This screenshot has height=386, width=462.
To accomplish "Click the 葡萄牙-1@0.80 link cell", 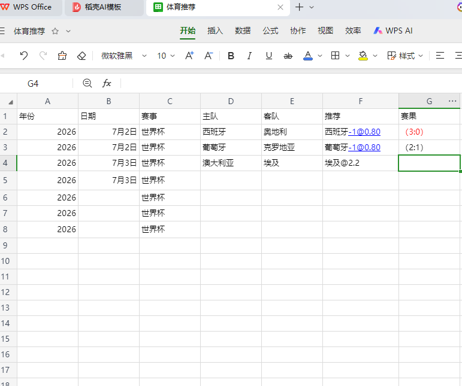I will (361, 147).
